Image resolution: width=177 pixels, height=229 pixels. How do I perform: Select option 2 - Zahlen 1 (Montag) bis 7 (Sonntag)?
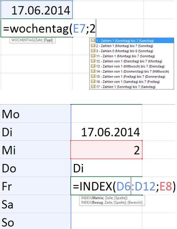coord(132,46)
